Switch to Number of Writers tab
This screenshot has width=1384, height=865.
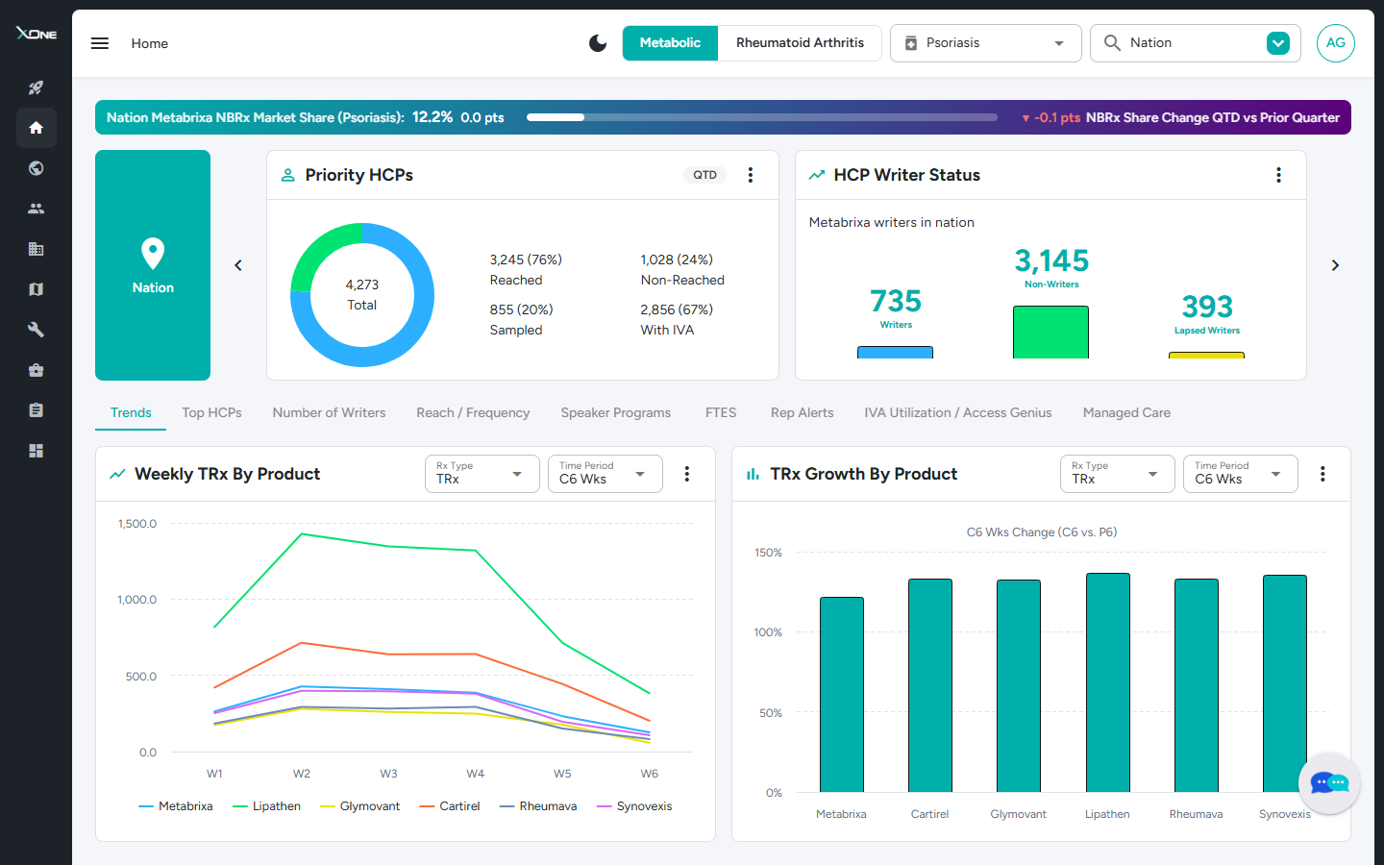329,413
